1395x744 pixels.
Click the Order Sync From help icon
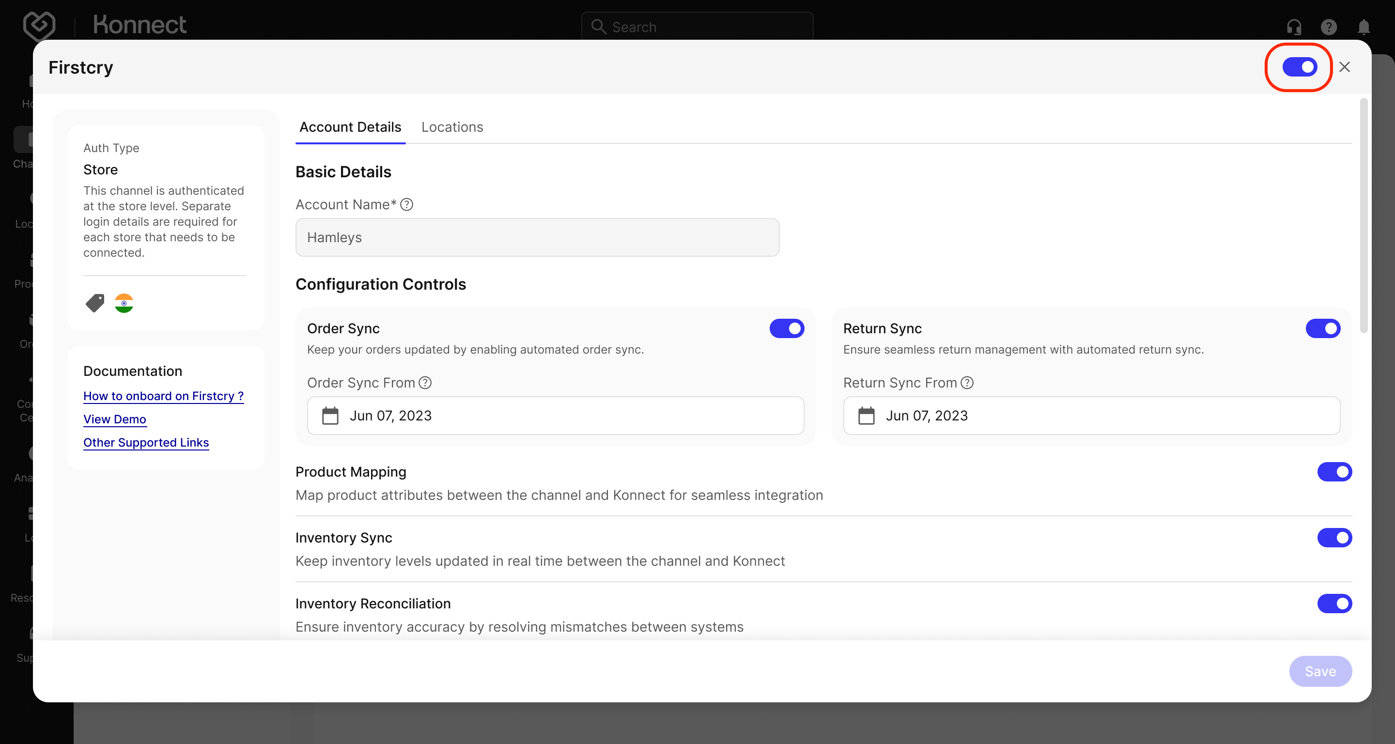(x=426, y=383)
